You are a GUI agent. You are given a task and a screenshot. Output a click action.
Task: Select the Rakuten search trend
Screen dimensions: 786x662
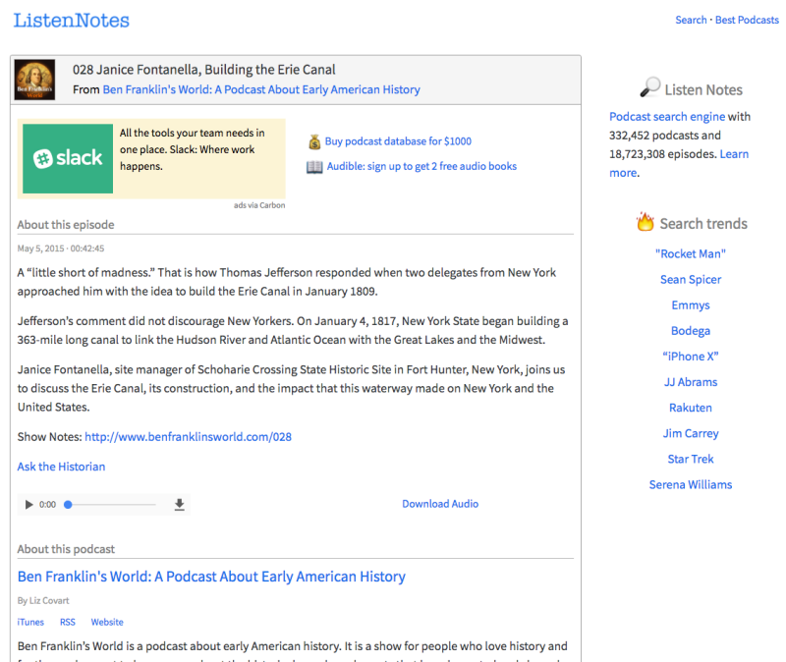click(691, 408)
